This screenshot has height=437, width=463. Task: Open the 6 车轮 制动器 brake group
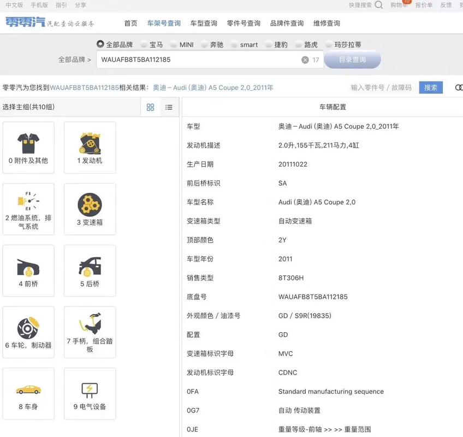click(28, 332)
